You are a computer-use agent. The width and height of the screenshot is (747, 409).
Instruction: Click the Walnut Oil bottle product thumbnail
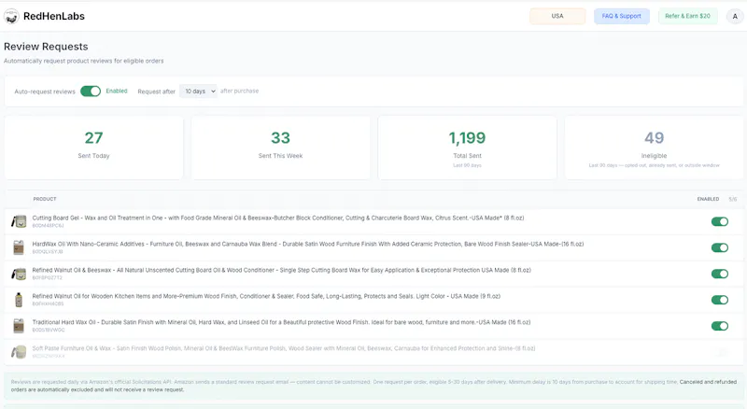point(19,300)
